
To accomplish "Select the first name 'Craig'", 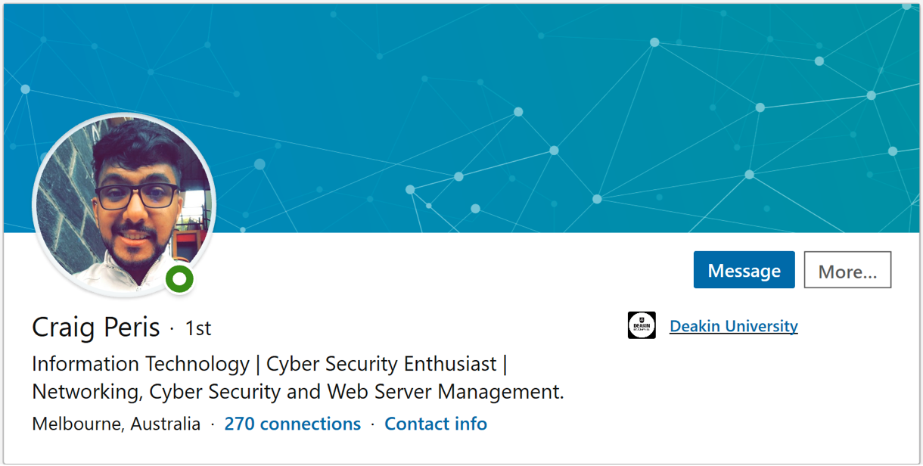I will 63,328.
